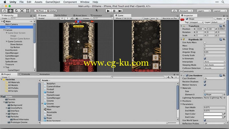Click the End Color swatch

(x=213, y=117)
